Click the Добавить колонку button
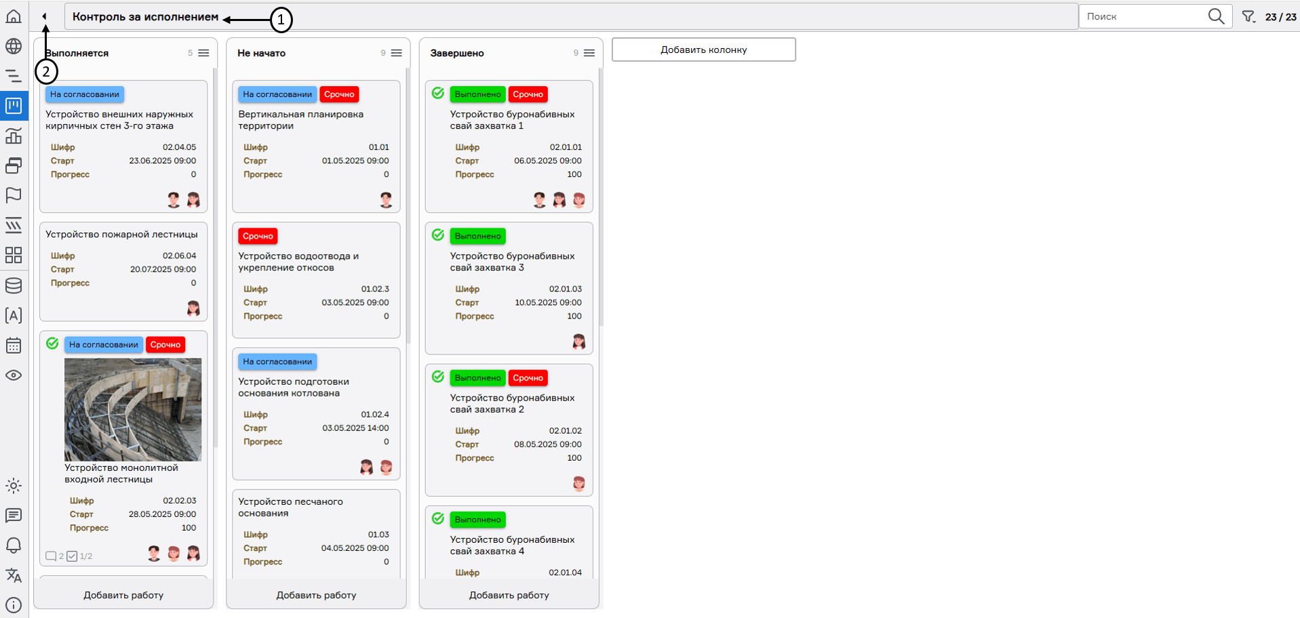Image resolution: width=1300 pixels, height=618 pixels. pyautogui.click(x=703, y=49)
